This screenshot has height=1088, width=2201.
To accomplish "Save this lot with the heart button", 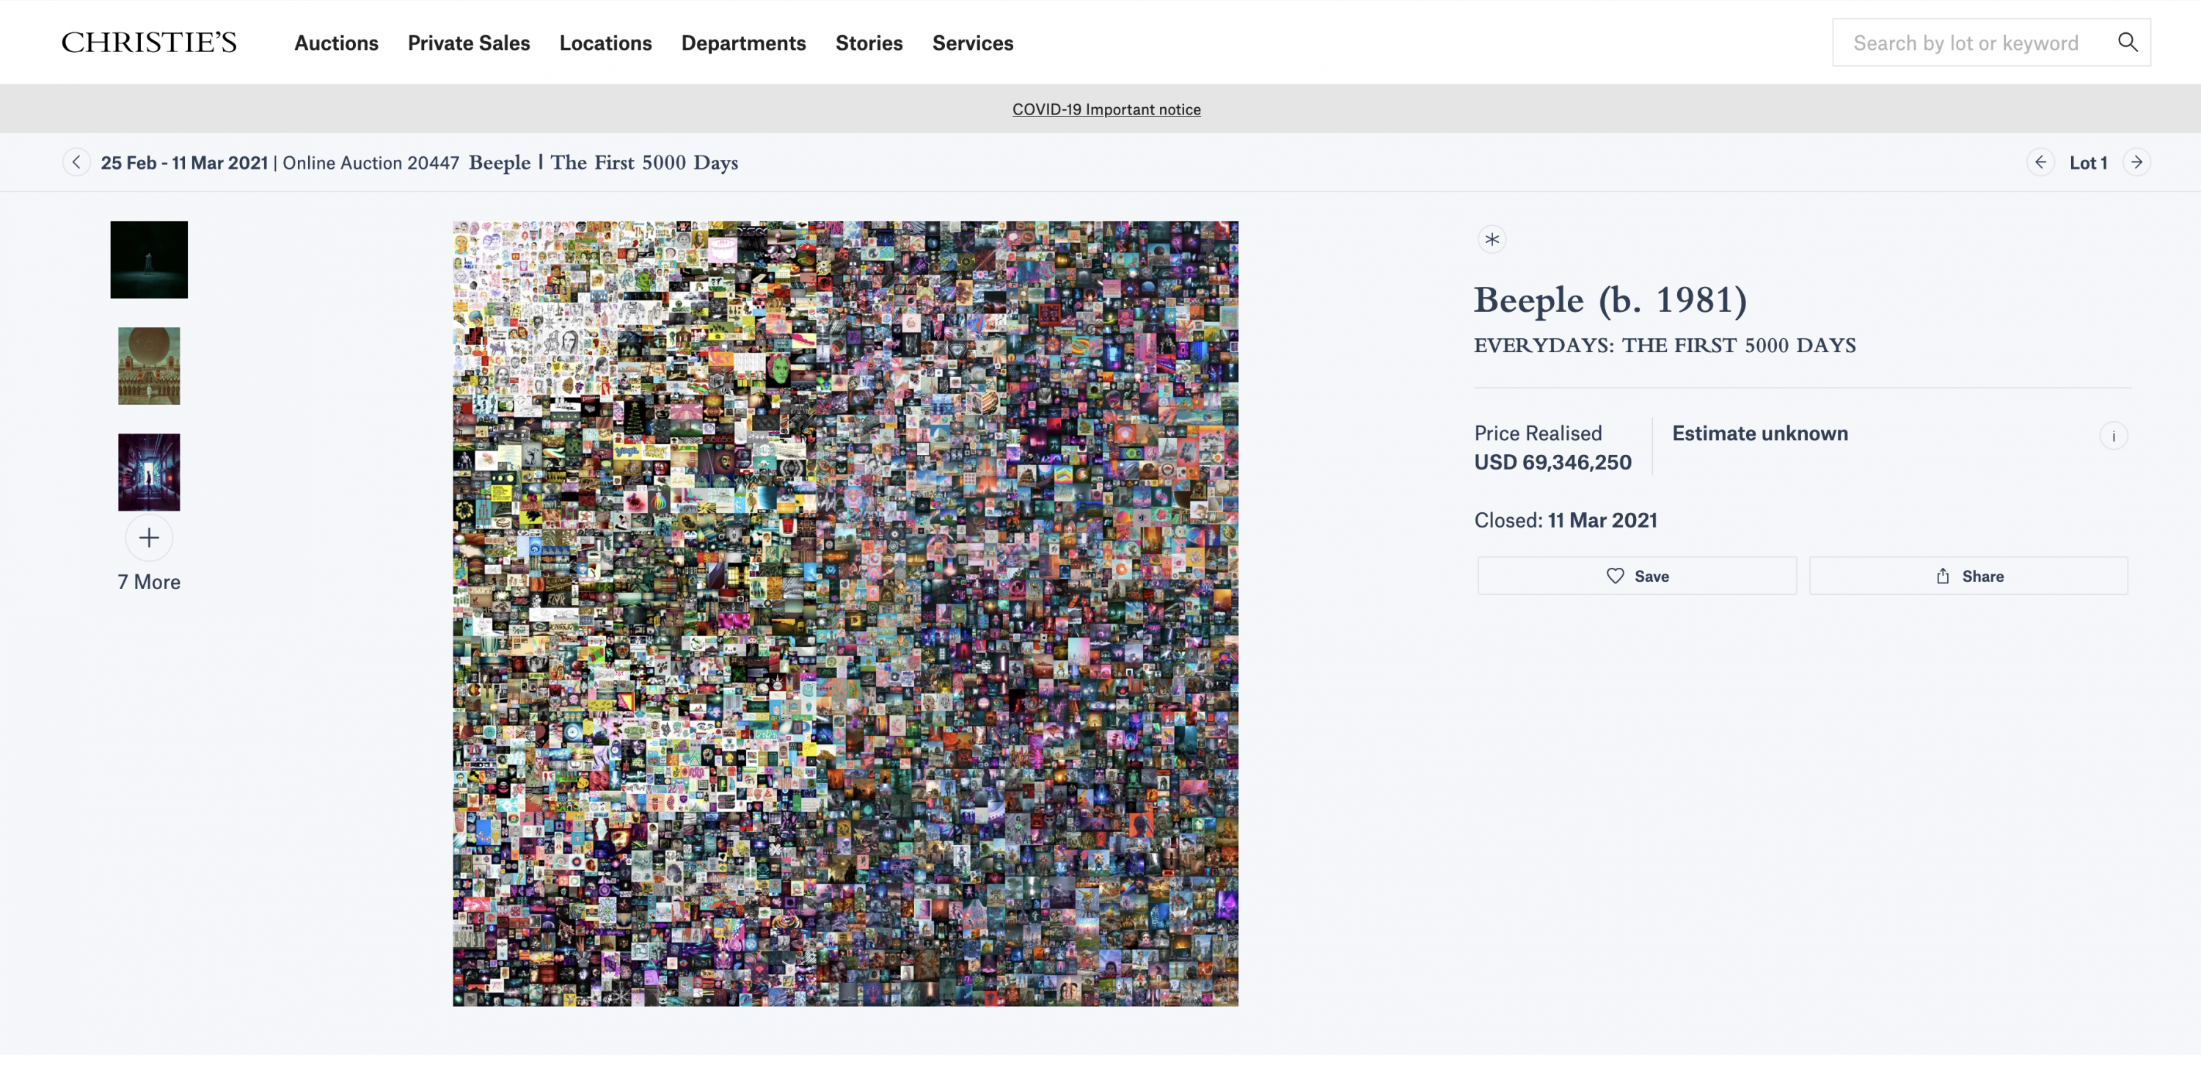I will coord(1637,576).
